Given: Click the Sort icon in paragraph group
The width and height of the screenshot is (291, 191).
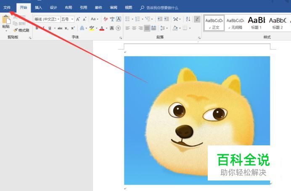Looking at the screenshot, I should [188, 19].
